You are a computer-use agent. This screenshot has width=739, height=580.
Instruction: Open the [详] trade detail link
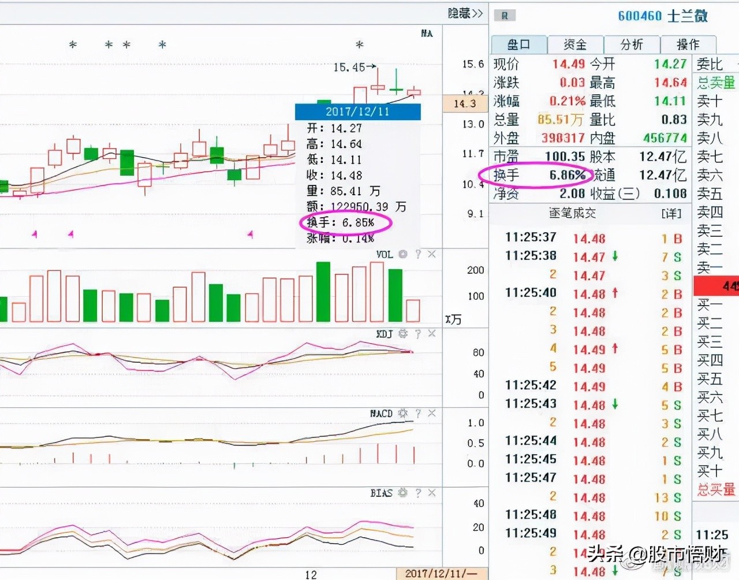pos(671,214)
